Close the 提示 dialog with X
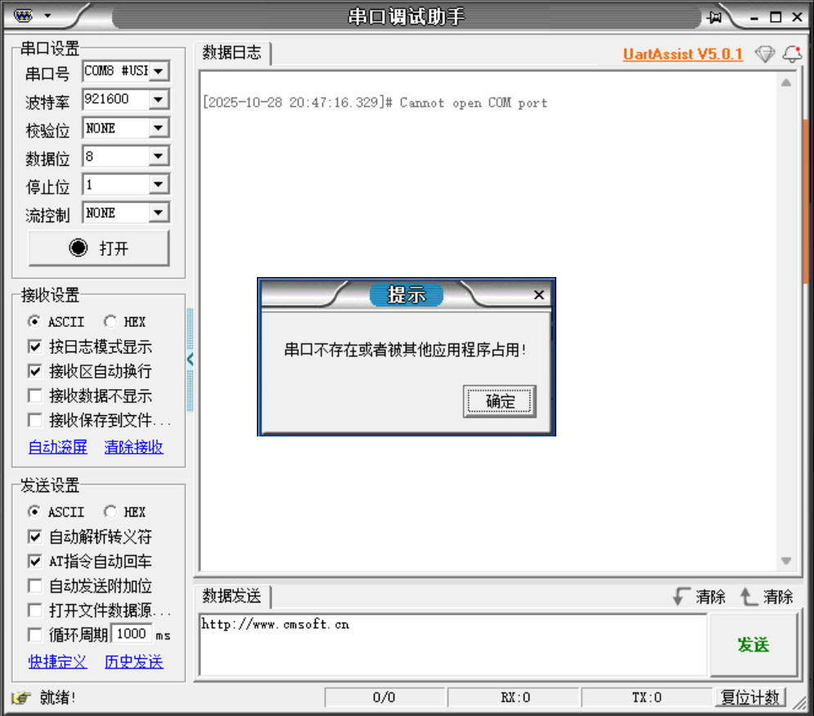The width and height of the screenshot is (814, 716). click(539, 295)
